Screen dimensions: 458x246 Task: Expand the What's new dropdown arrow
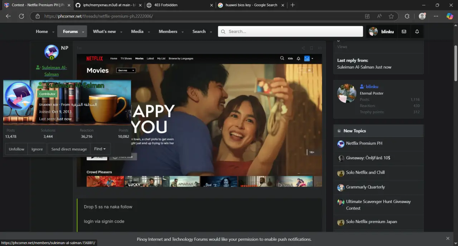pos(121,32)
